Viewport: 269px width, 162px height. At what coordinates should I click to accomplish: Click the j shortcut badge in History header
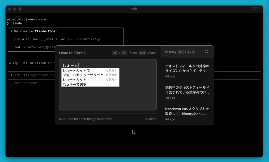tap(189, 52)
